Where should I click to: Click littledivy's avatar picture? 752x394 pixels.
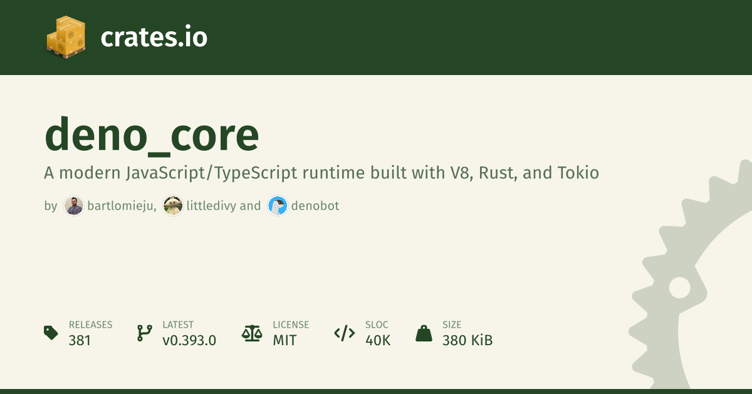point(172,206)
